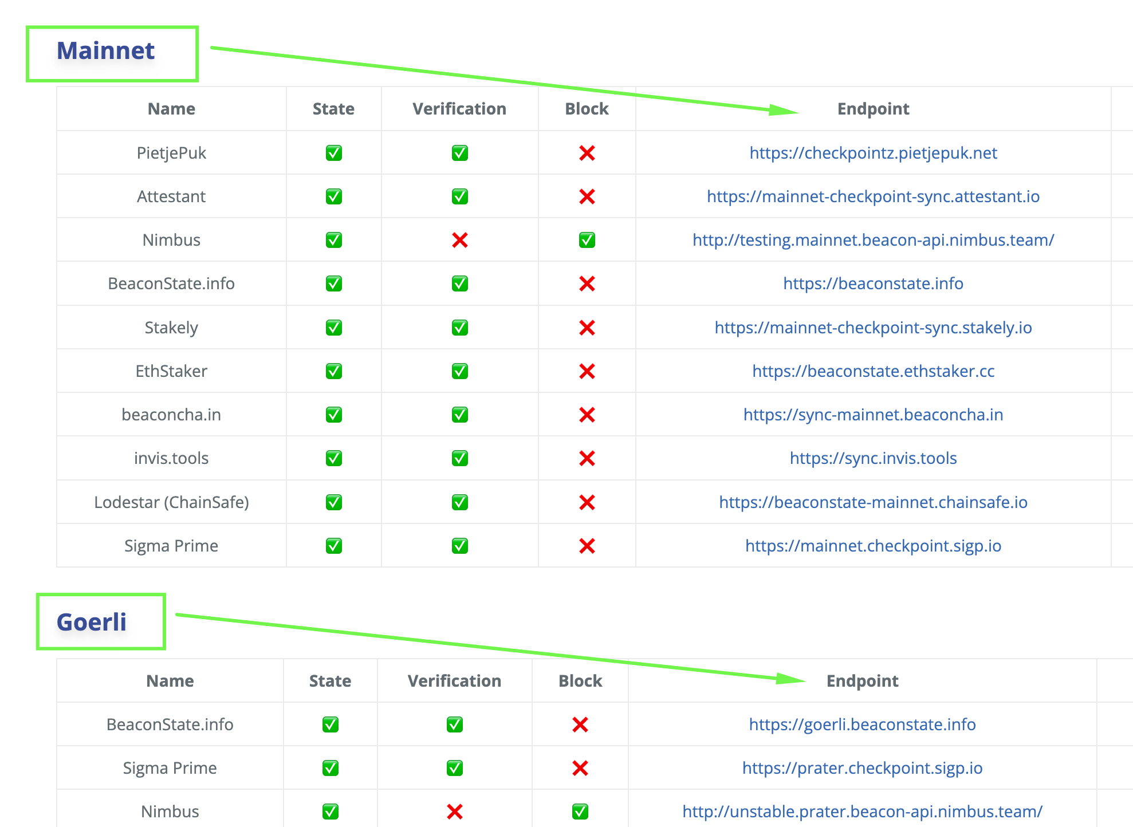The image size is (1133, 827).
Task: Open the sync.invis.tools endpoint link
Action: [x=873, y=458]
